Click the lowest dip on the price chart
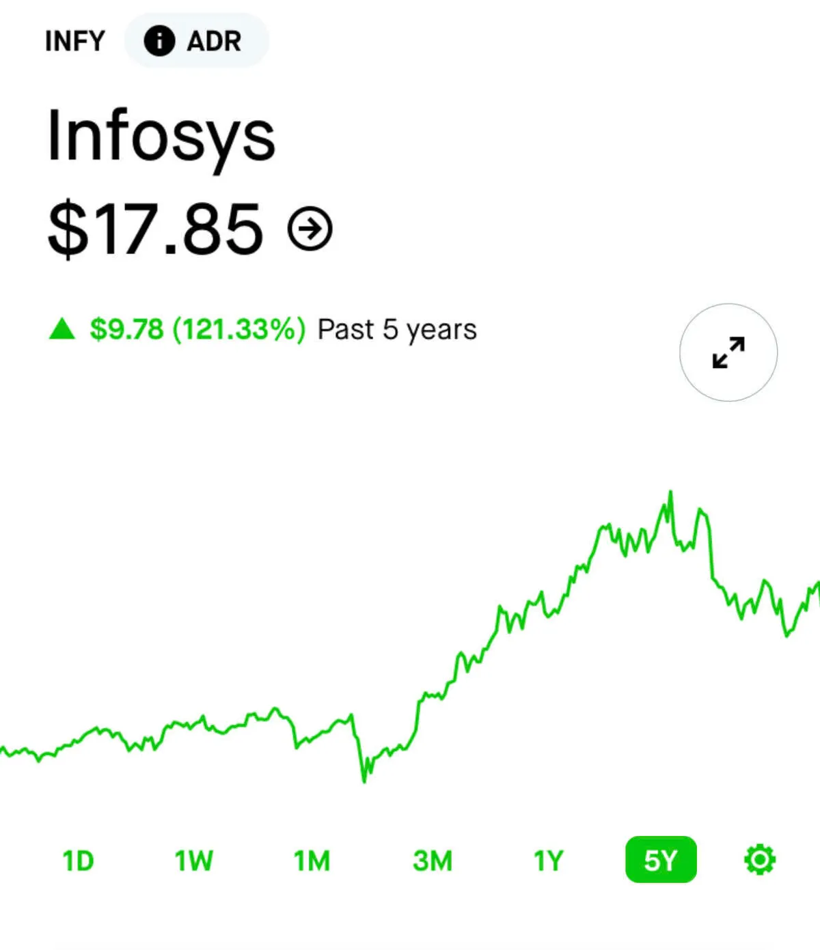Viewport: 820px width, 950px height. [364, 781]
